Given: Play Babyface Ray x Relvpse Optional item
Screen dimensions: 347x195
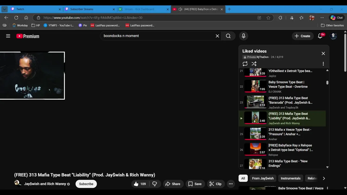Looking at the screenshot, I should pos(282,150).
